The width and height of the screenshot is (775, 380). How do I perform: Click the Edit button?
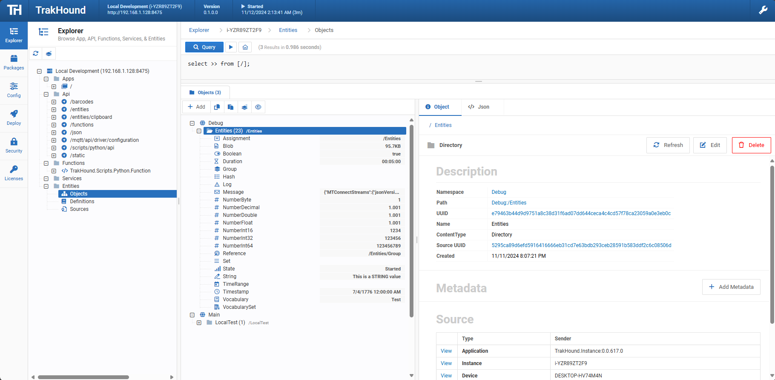click(x=710, y=145)
